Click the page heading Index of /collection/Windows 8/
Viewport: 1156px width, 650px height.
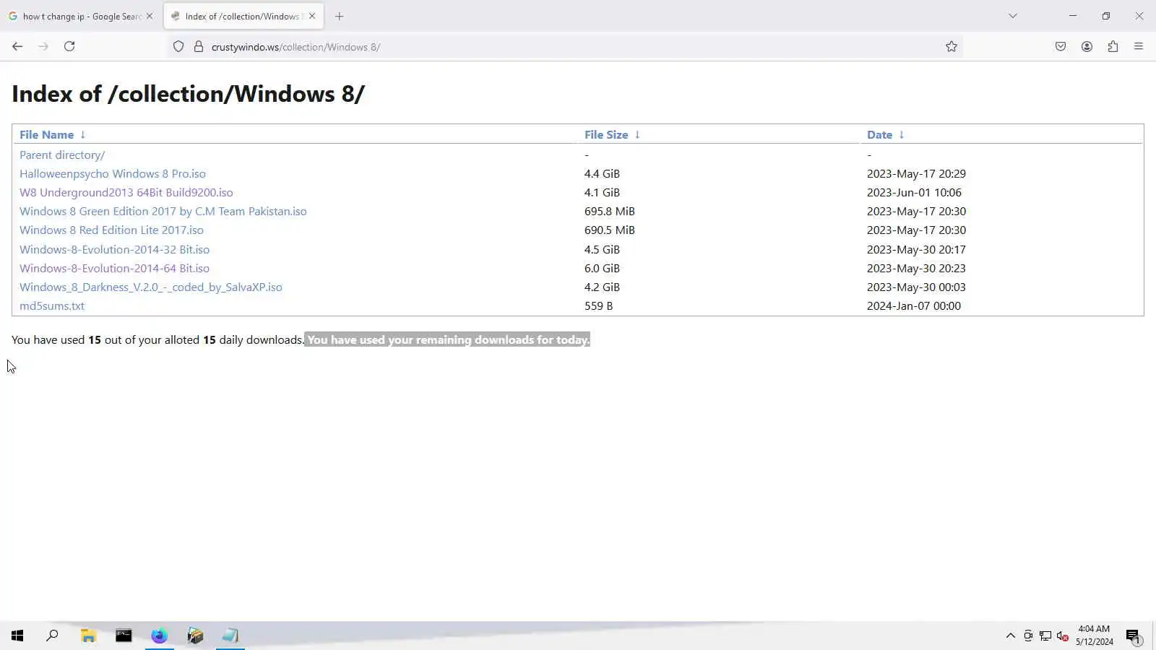point(188,94)
